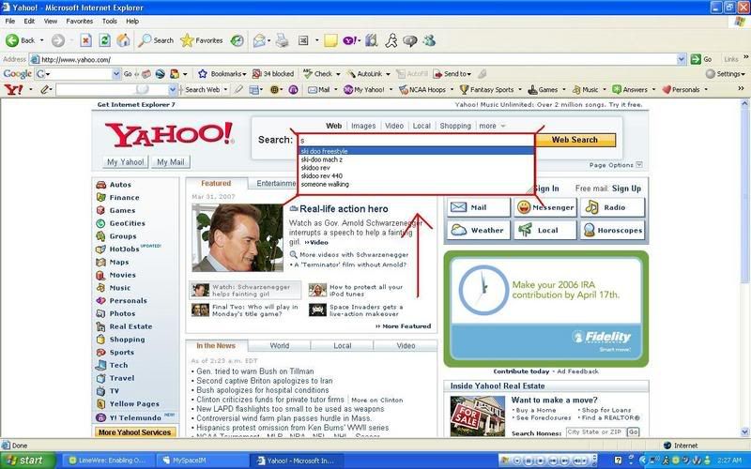Click the City State or ZIP field
This screenshot has width=751, height=469.
click(x=595, y=431)
